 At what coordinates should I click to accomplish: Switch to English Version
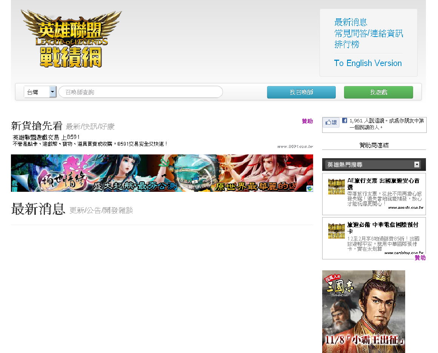click(368, 63)
